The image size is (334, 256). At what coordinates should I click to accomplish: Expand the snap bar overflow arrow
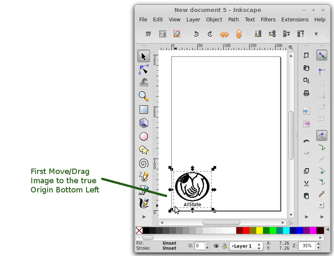coord(322,217)
